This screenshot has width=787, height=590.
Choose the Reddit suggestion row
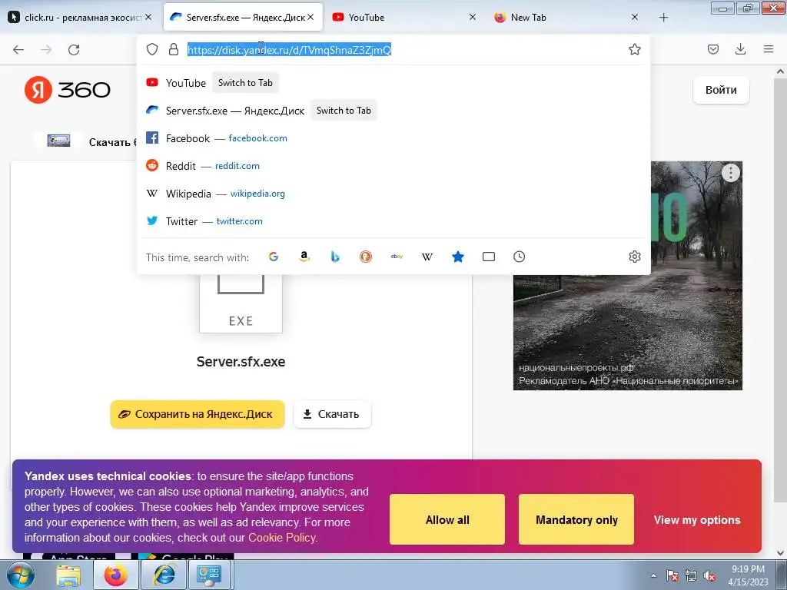pyautogui.click(x=393, y=166)
